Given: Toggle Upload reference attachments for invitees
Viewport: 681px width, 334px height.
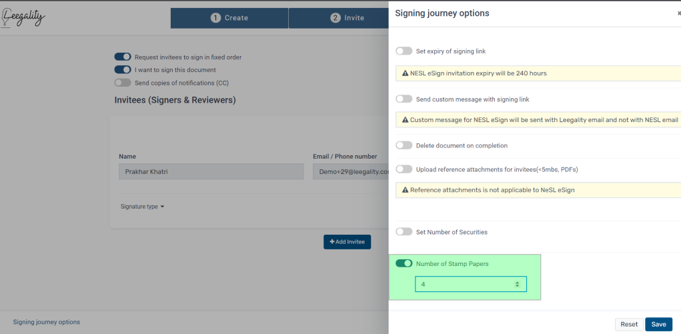Looking at the screenshot, I should tap(404, 169).
